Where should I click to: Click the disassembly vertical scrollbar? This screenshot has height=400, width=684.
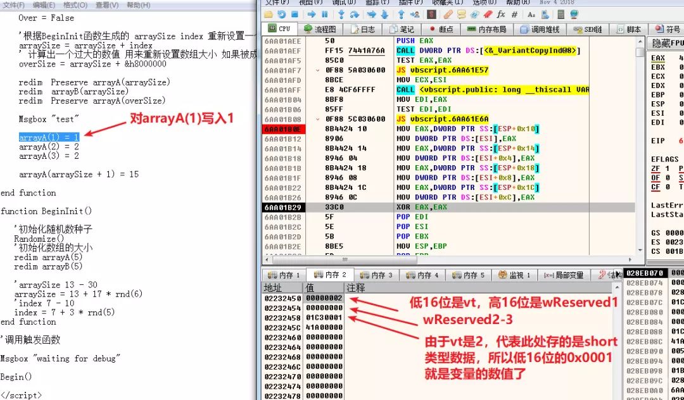click(x=640, y=146)
